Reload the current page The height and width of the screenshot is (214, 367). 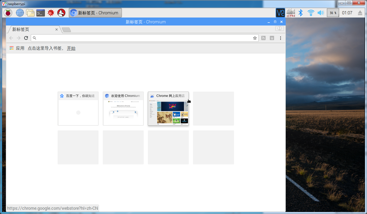pos(26,38)
